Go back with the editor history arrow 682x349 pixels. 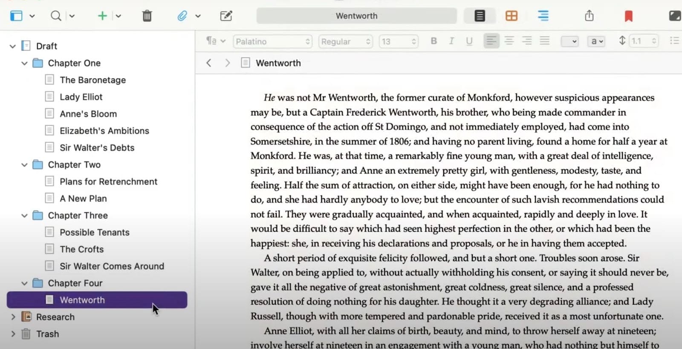point(209,63)
